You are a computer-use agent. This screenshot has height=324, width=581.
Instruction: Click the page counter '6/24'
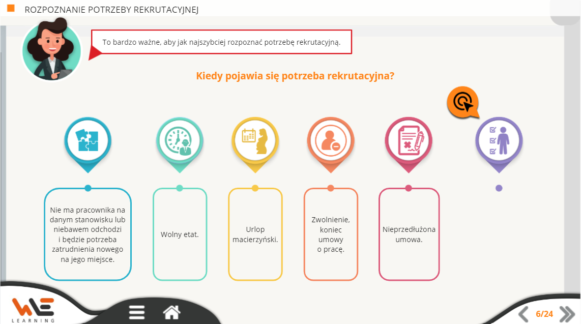(544, 314)
